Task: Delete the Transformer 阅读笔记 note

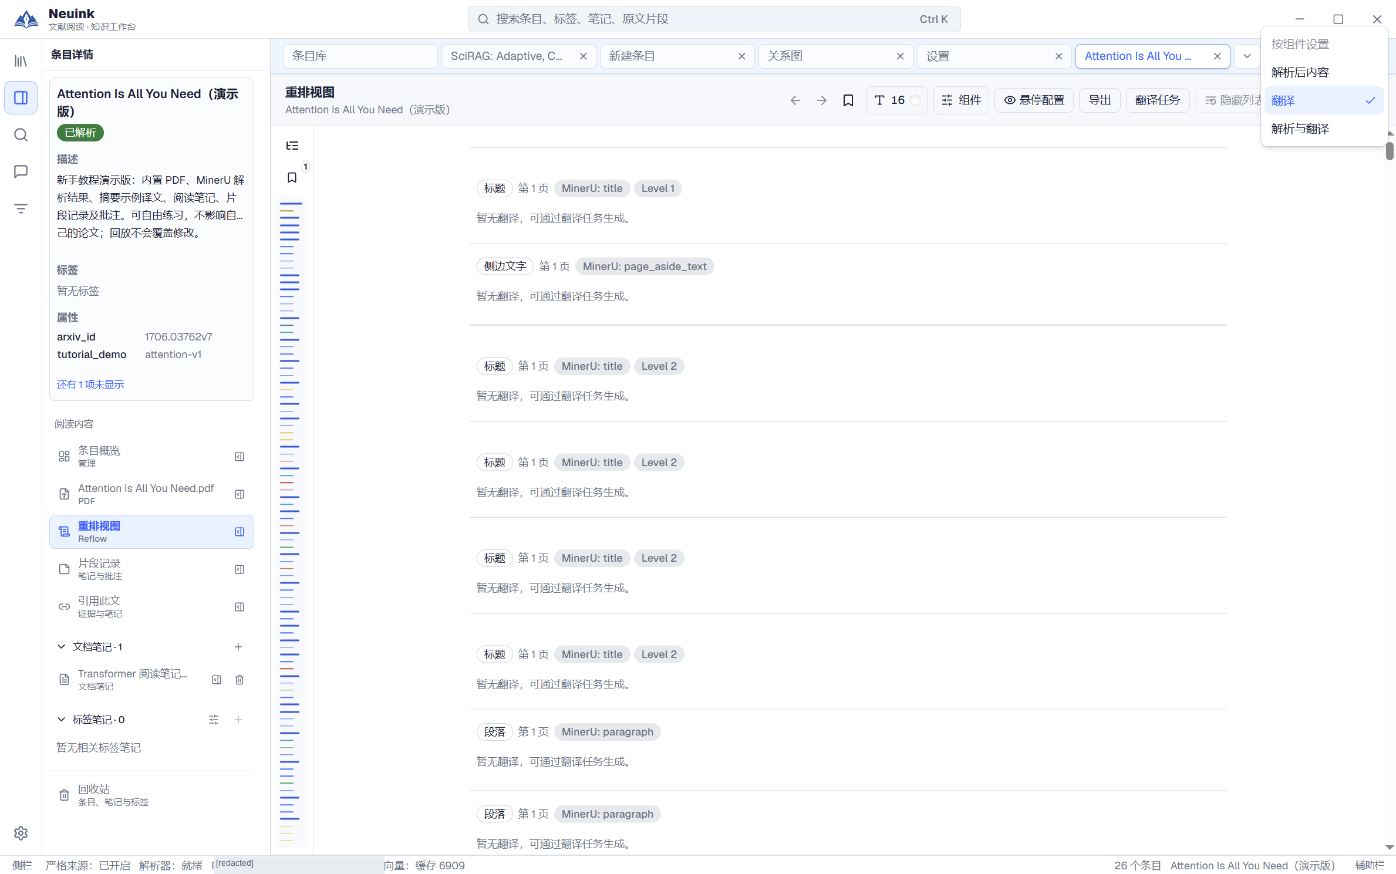Action: click(x=240, y=680)
